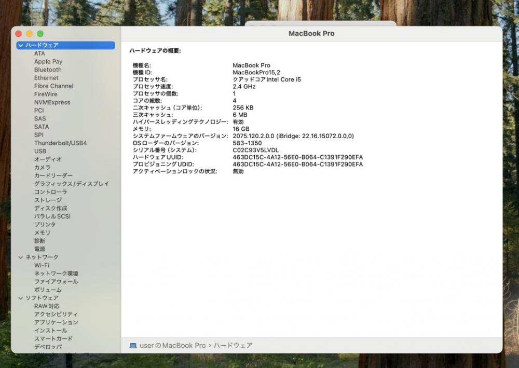Screen dimensions: 519x368
Task: Open the SPI sidebar entry
Action: 38,135
